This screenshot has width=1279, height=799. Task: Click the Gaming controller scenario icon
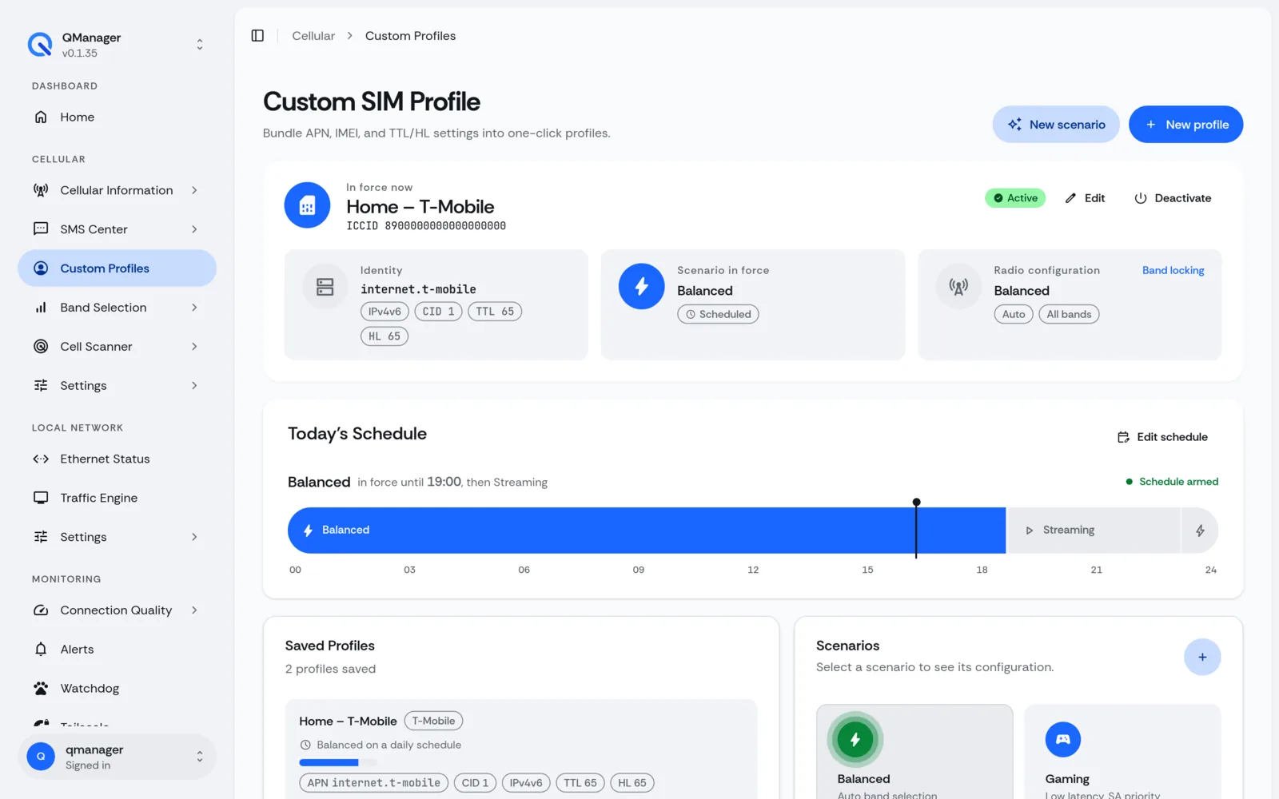coord(1062,740)
